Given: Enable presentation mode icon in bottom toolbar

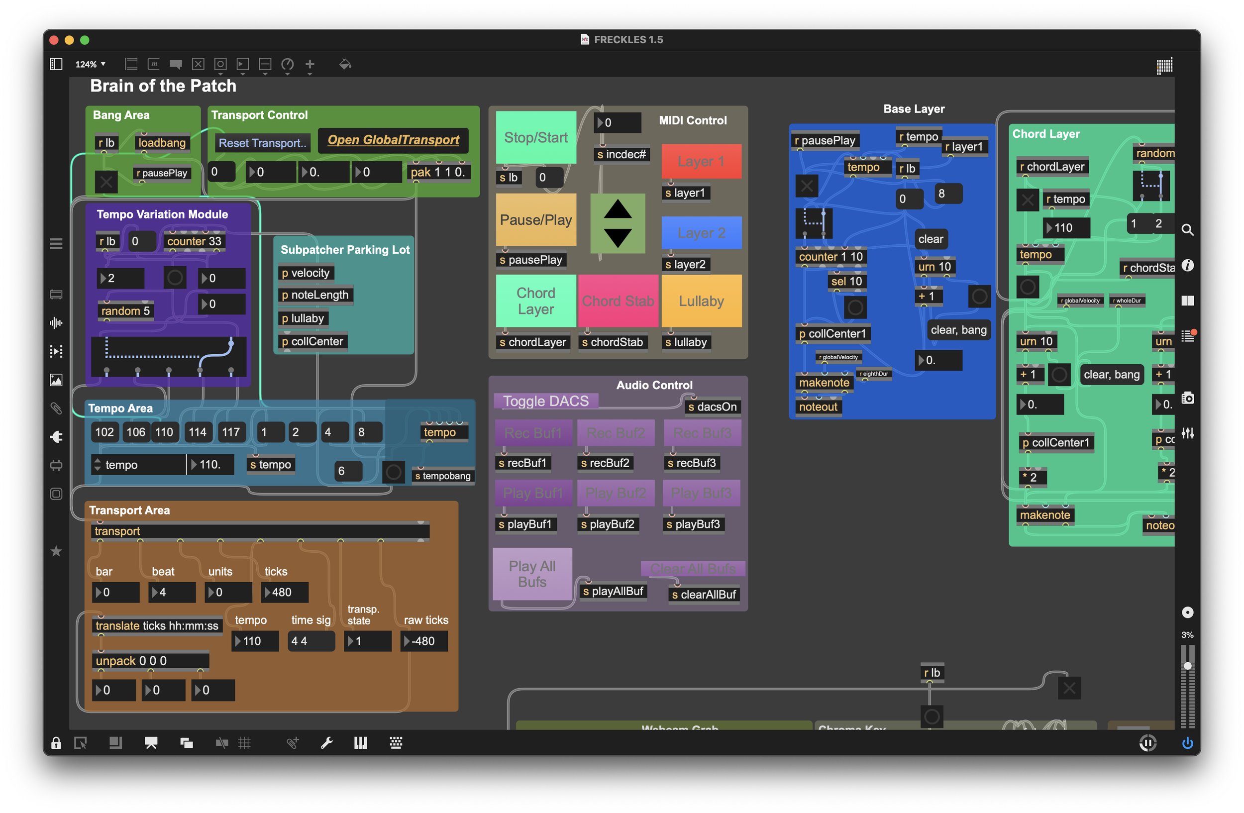Looking at the screenshot, I should 151,743.
